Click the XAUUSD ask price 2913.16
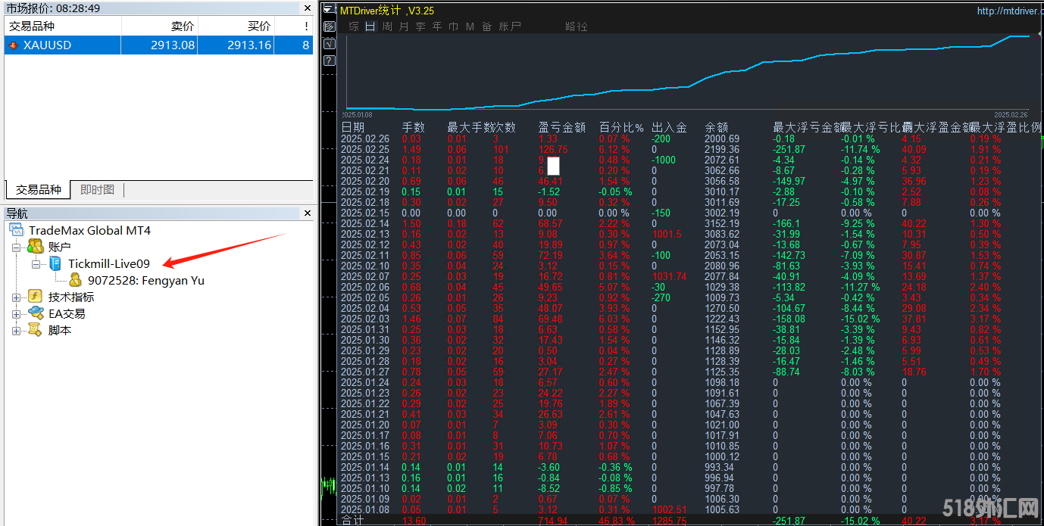This screenshot has height=526, width=1044. pos(249,45)
